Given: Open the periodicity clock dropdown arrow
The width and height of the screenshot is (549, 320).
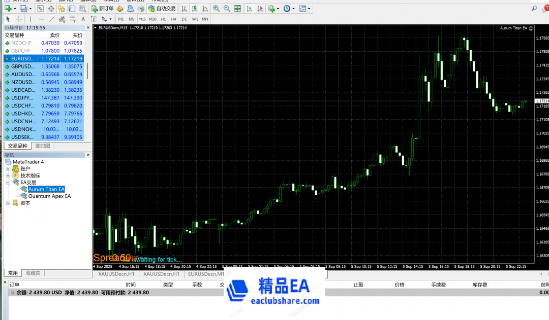Looking at the screenshot, I should [294, 9].
